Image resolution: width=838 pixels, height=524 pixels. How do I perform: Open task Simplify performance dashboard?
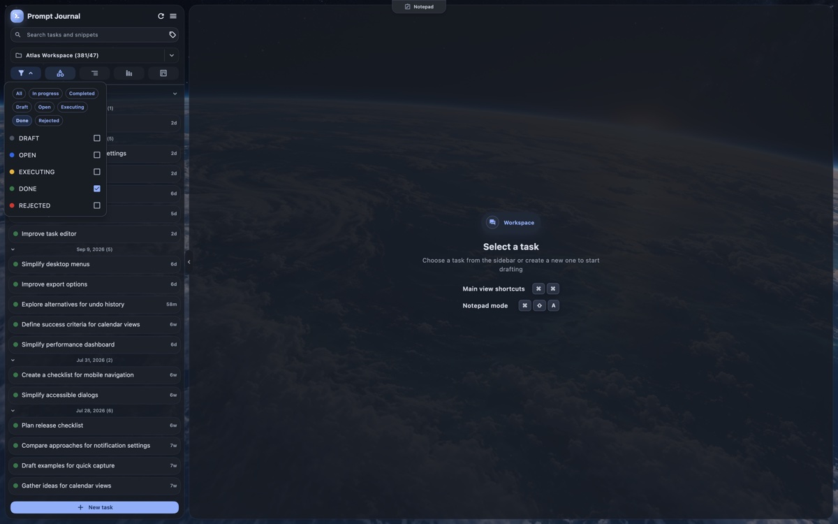pos(94,344)
